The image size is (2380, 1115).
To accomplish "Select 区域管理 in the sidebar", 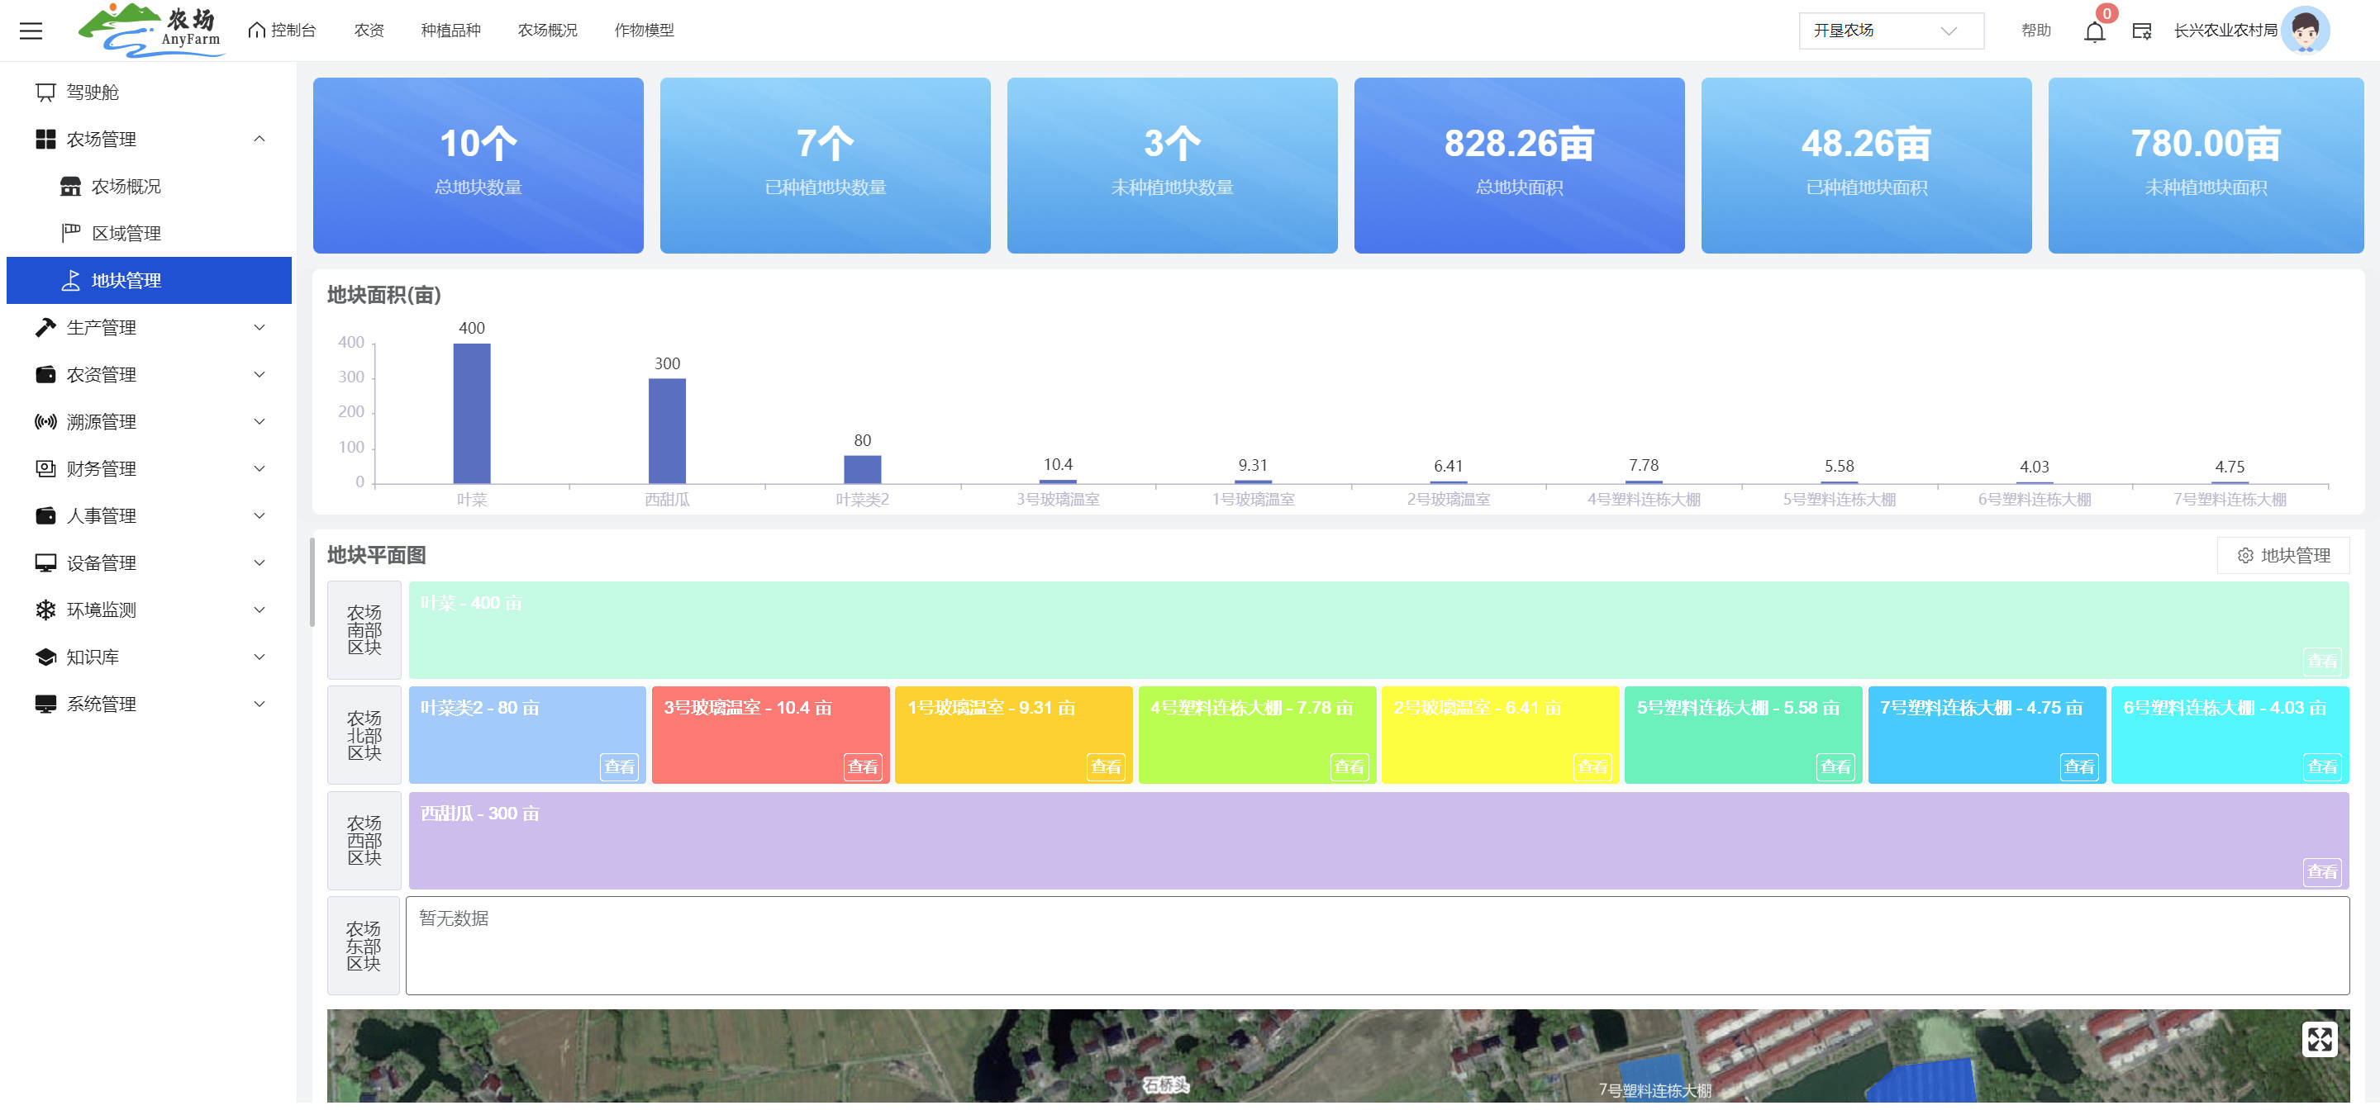I will 126,234.
